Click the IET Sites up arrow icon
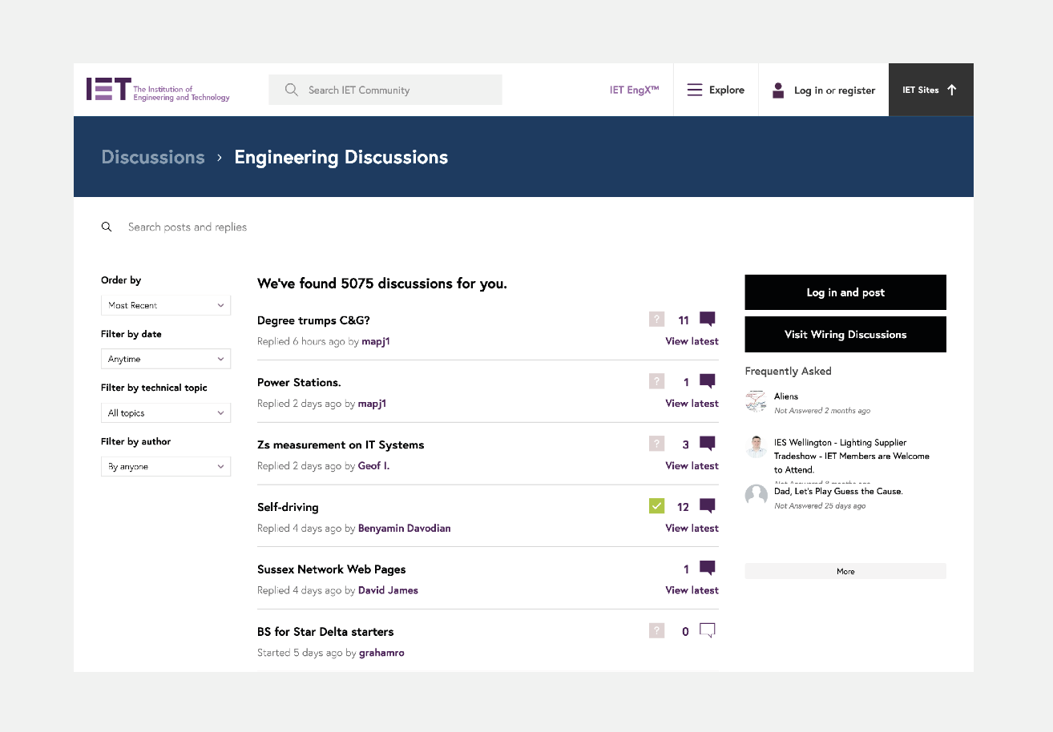1053x732 pixels. (x=952, y=90)
